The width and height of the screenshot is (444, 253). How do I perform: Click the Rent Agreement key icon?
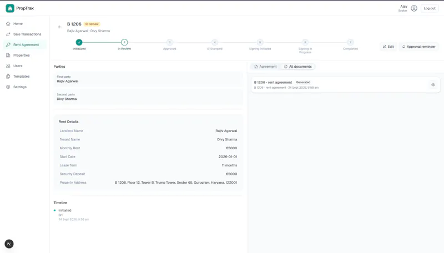[x=8, y=45]
